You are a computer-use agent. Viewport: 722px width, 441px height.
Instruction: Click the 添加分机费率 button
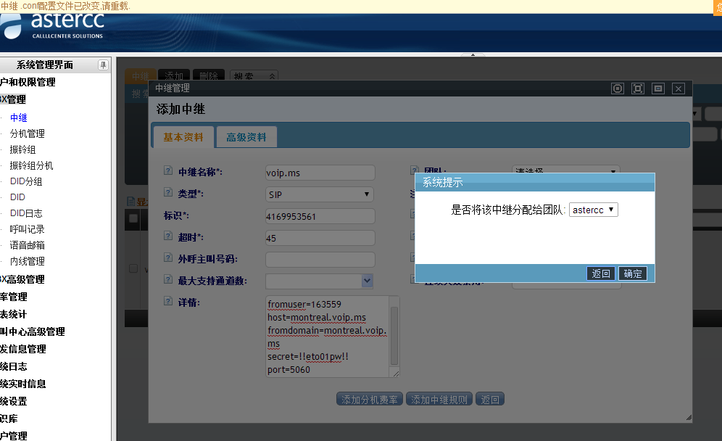(370, 400)
